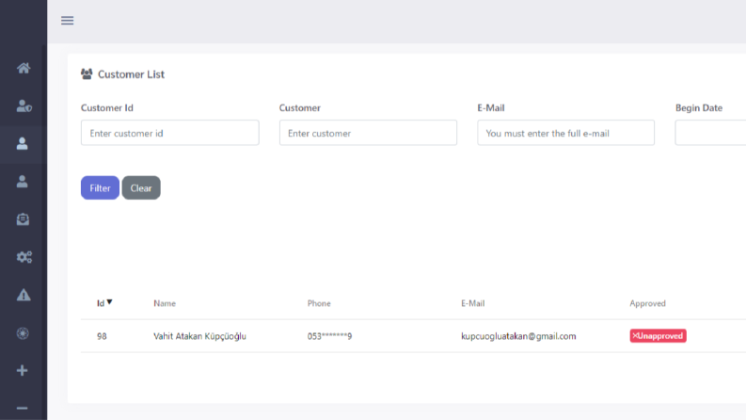Click the Customer List heading text
The height and width of the screenshot is (420, 746).
click(132, 74)
